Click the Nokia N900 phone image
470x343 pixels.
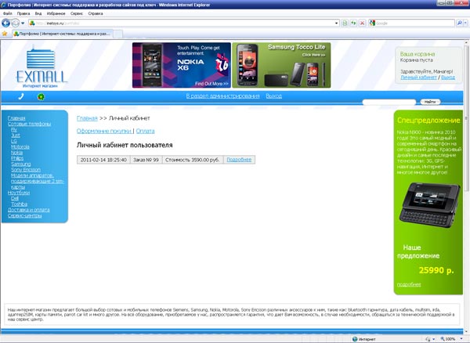click(x=429, y=205)
